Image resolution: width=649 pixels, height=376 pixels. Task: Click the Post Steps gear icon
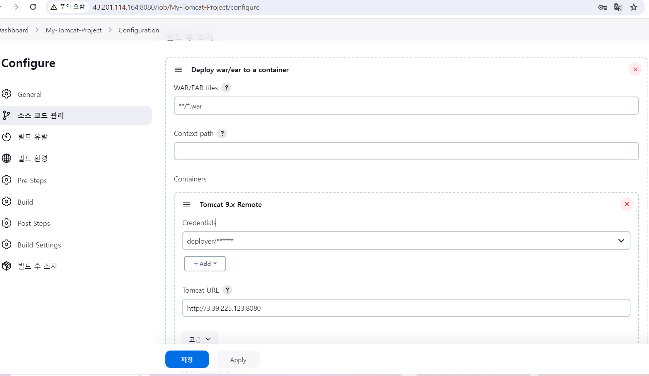[x=7, y=223]
